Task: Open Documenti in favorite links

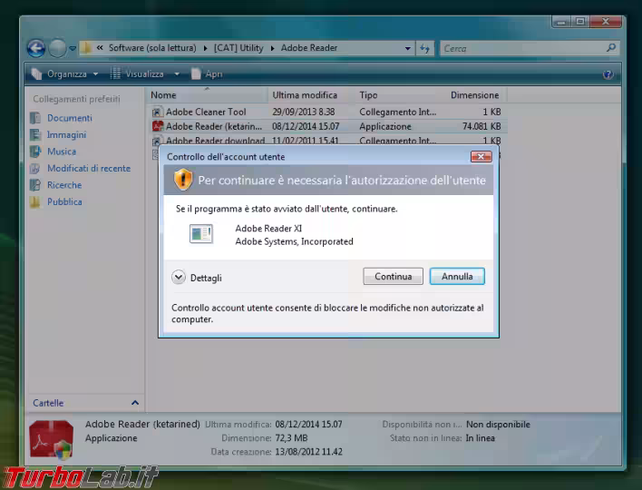Action: point(69,118)
